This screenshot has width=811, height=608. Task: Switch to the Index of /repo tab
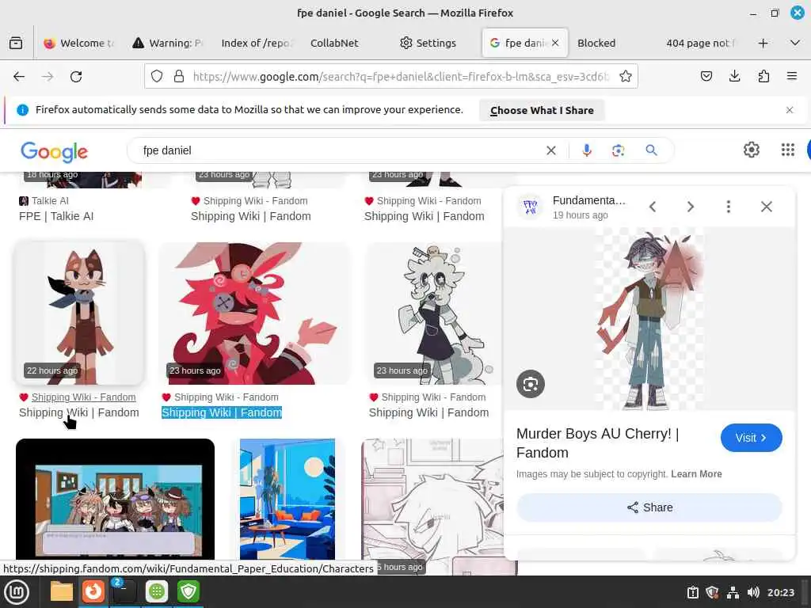pyautogui.click(x=257, y=43)
